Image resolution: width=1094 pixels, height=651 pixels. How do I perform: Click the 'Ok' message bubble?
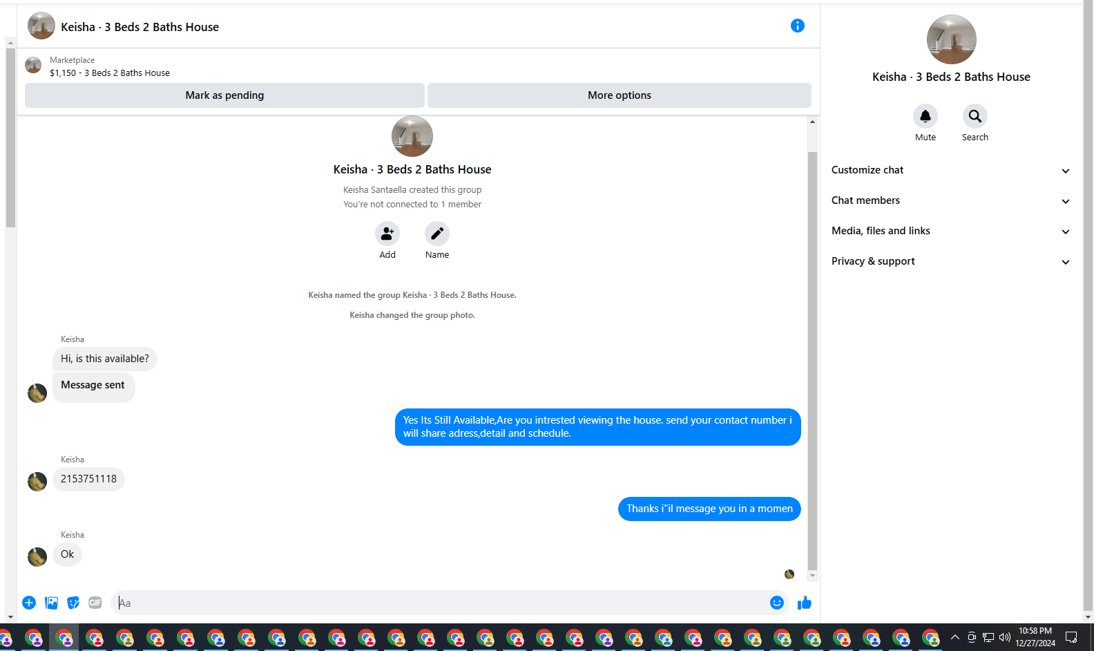pos(67,554)
